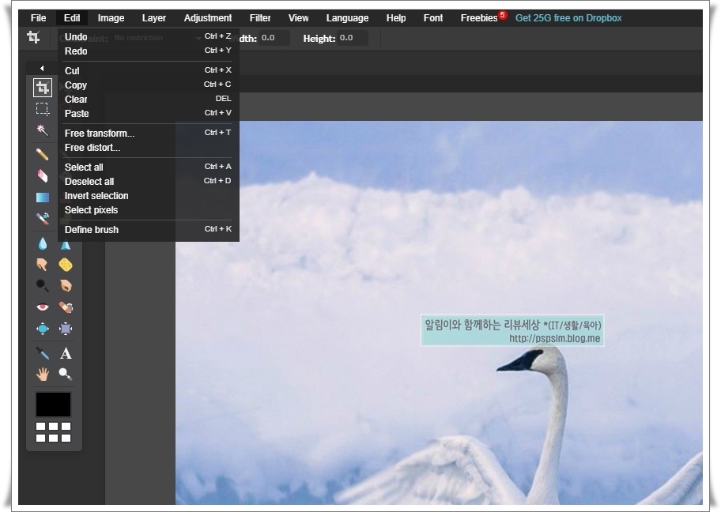Screen dimensions: 721x512
Task: Close the open Edit menu
Action: pos(72,18)
